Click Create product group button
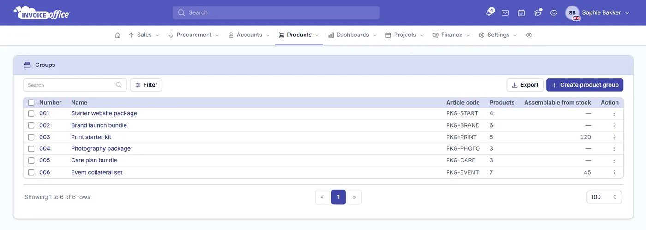646x230 pixels. click(x=585, y=85)
